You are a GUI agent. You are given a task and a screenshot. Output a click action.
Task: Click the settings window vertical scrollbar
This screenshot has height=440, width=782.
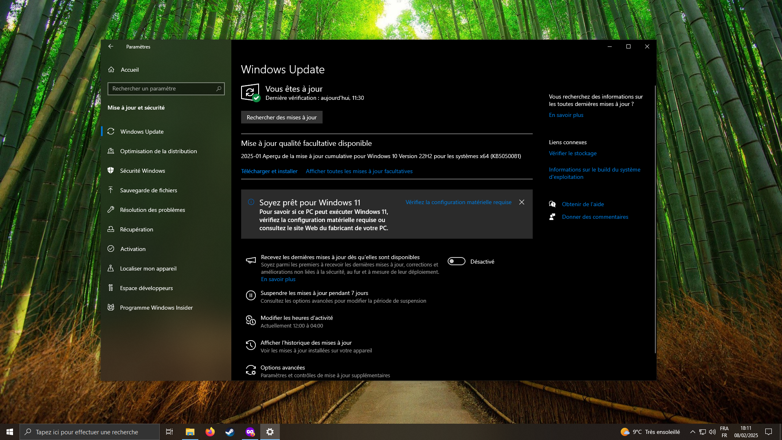click(x=655, y=219)
